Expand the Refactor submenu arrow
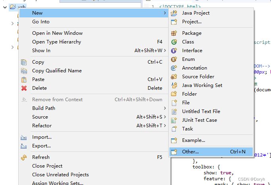 coord(165,126)
